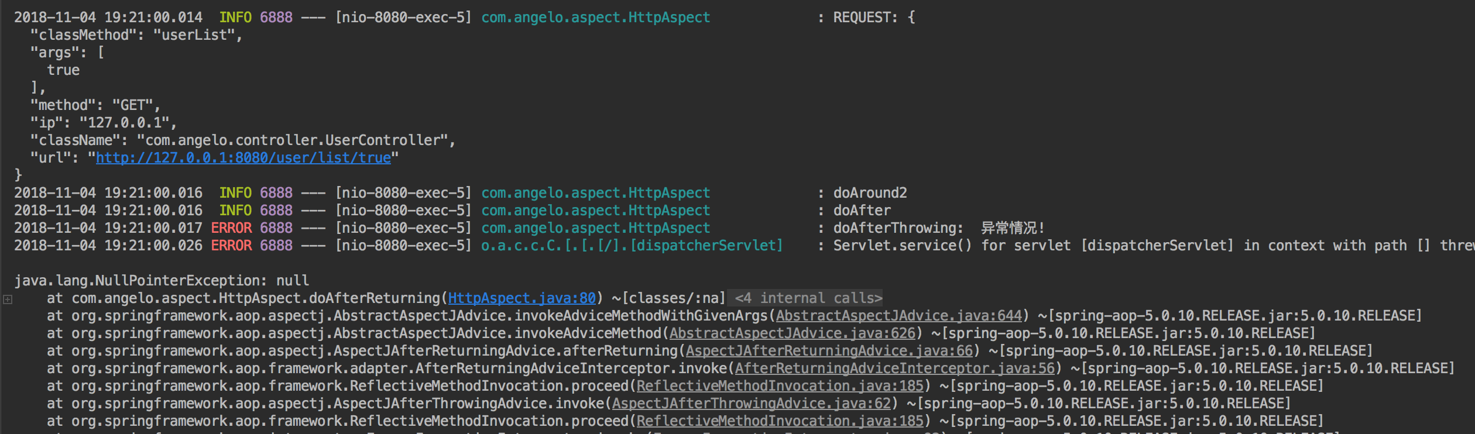Click the '"args": [' line
This screenshot has height=434, width=1475.
click(x=67, y=53)
